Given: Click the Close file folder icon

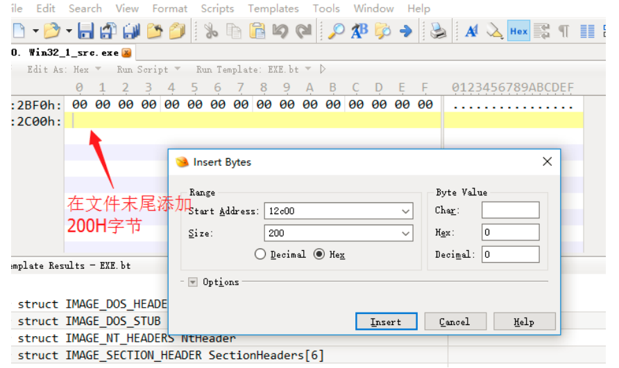Looking at the screenshot, I should (x=154, y=30).
